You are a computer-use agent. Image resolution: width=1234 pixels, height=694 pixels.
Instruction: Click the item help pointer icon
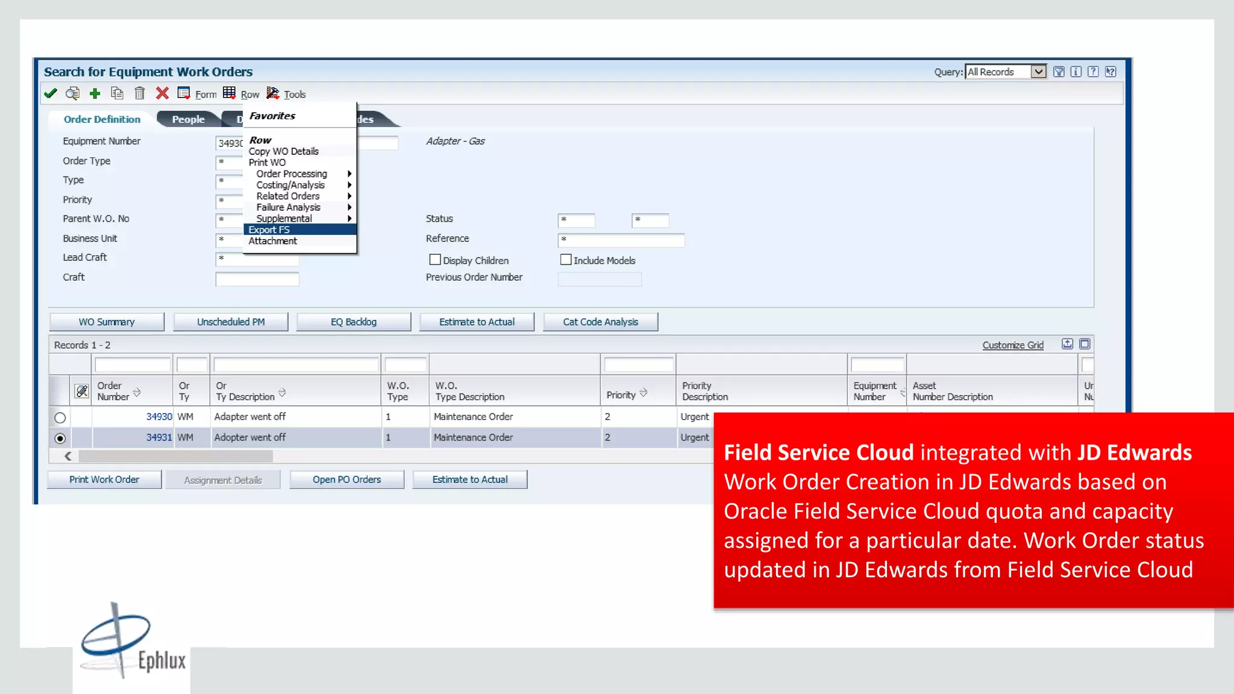tap(1110, 72)
